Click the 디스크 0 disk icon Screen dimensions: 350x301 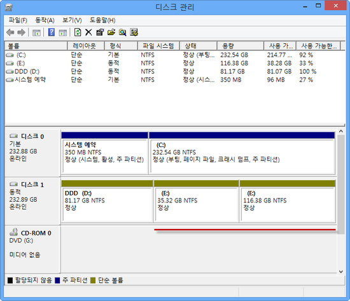tap(13, 136)
